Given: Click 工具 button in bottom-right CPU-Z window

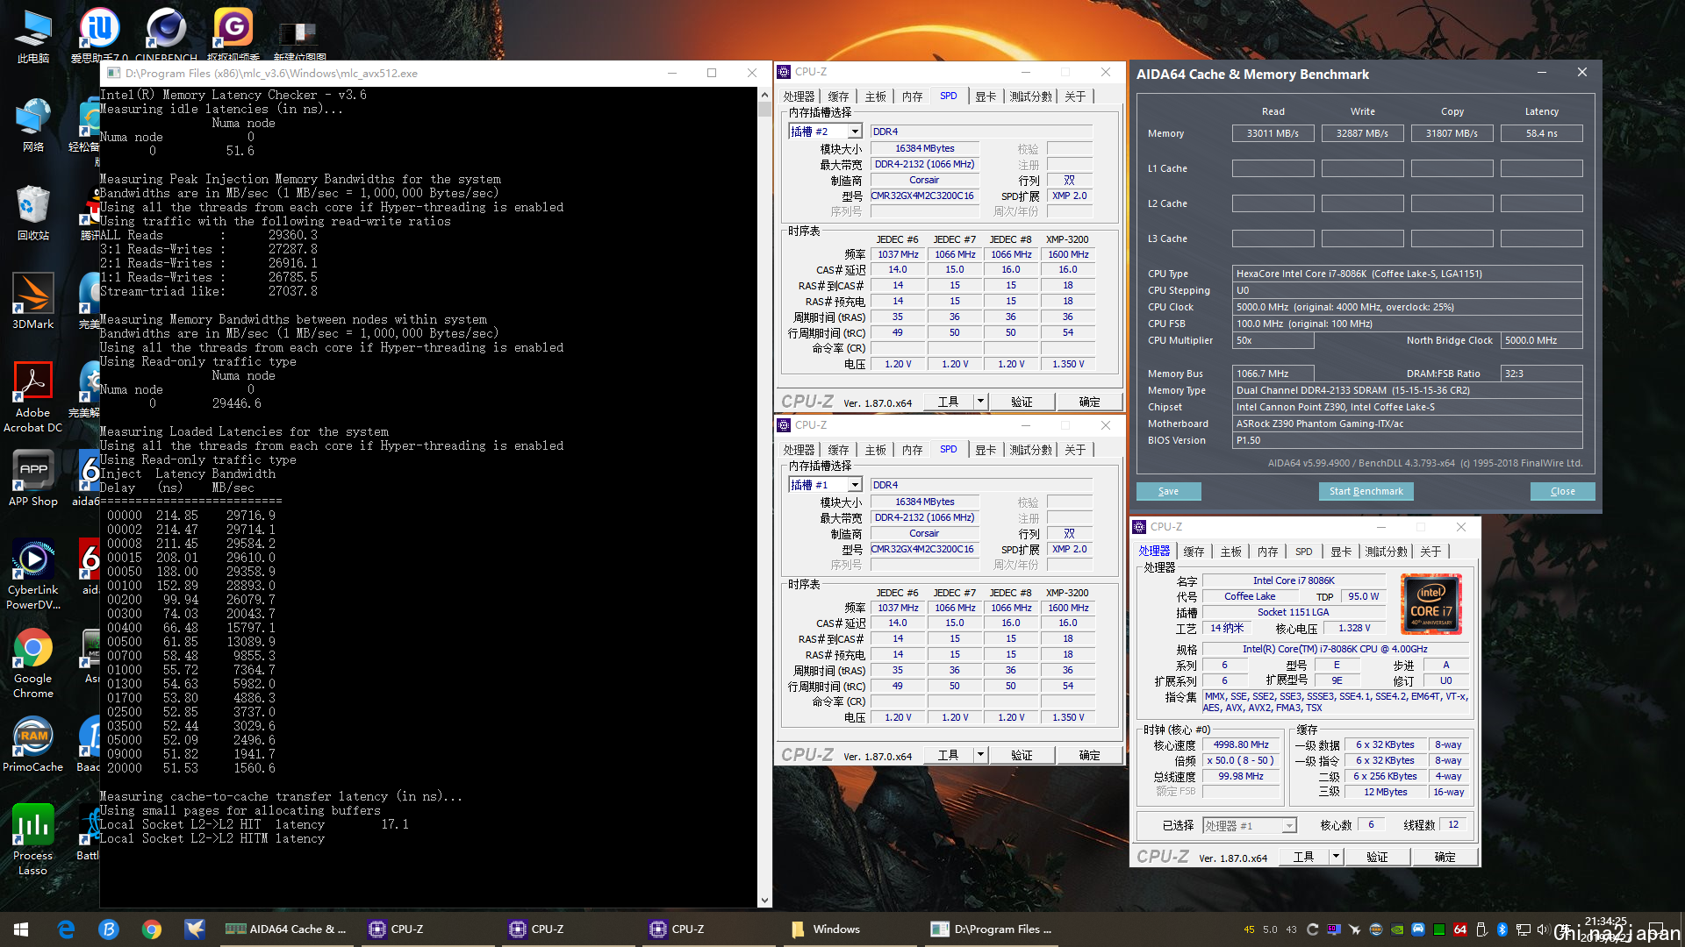Looking at the screenshot, I should (x=1303, y=857).
